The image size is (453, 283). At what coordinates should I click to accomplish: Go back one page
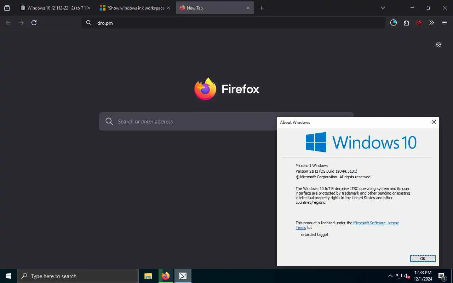coord(8,23)
